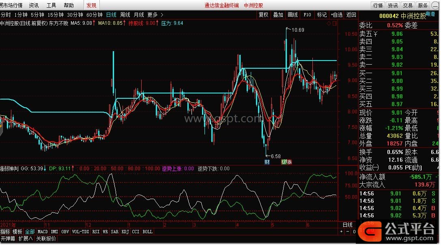Switch indicator to KDJ
441x245 pixels.
[125, 232]
